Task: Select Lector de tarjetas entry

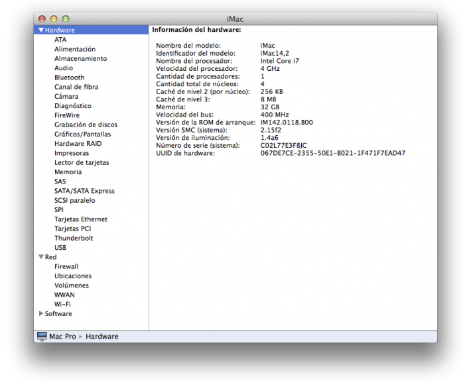Action: [x=82, y=162]
